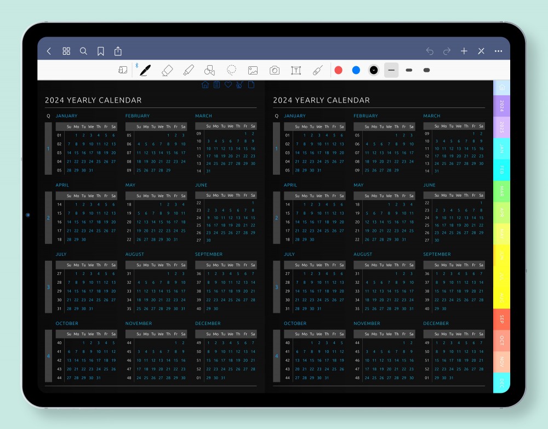
Task: Open the Camera tool
Action: [x=275, y=71]
